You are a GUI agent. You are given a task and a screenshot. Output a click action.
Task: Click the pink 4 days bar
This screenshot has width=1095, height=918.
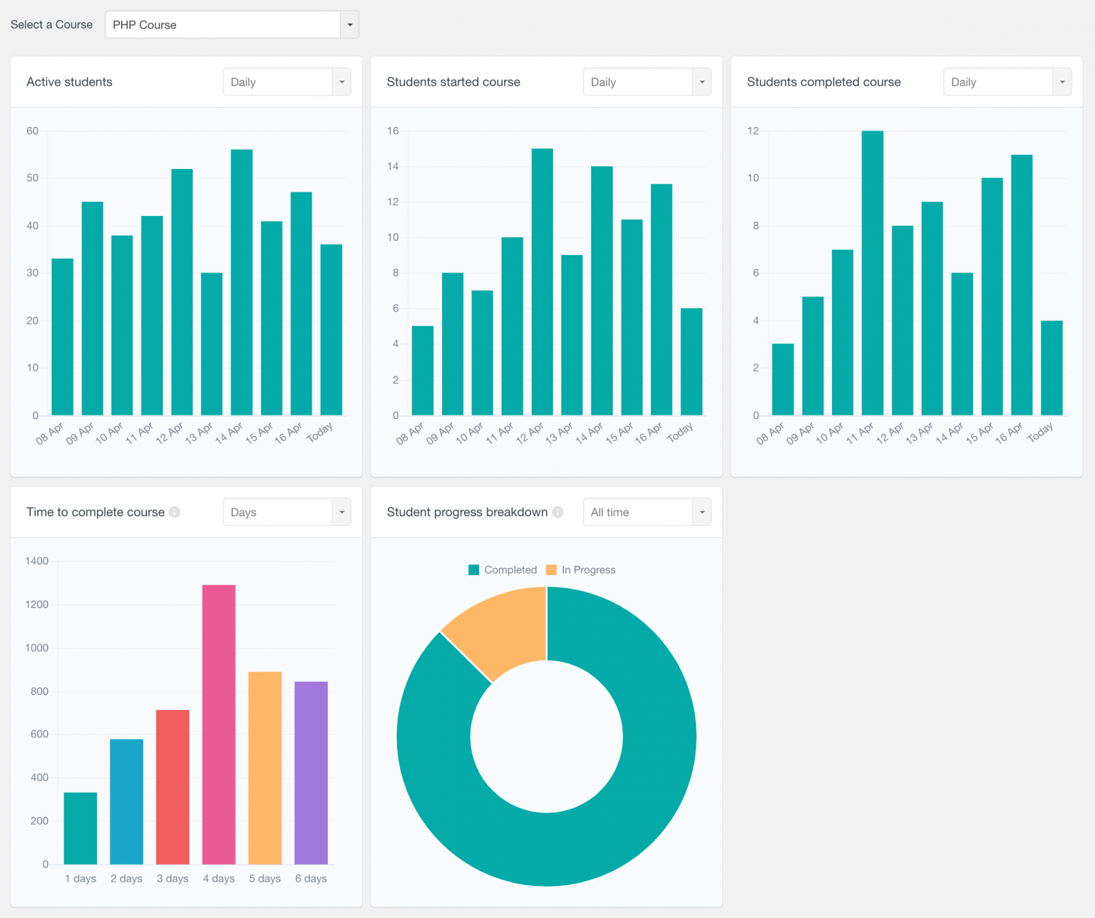pos(219,724)
